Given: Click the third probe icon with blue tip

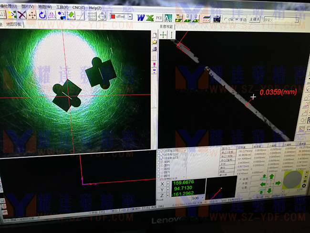Looking at the screenshot, I should 196,19.
